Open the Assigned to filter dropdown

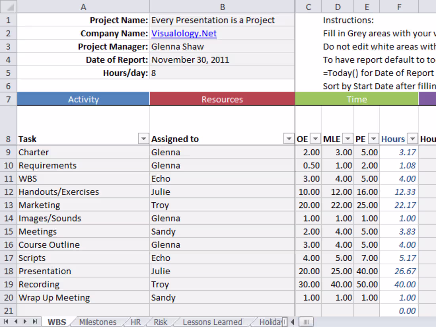tap(289, 138)
